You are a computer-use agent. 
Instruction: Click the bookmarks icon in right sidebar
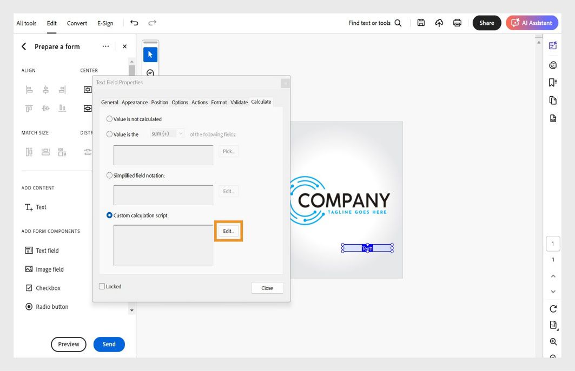pos(553,82)
